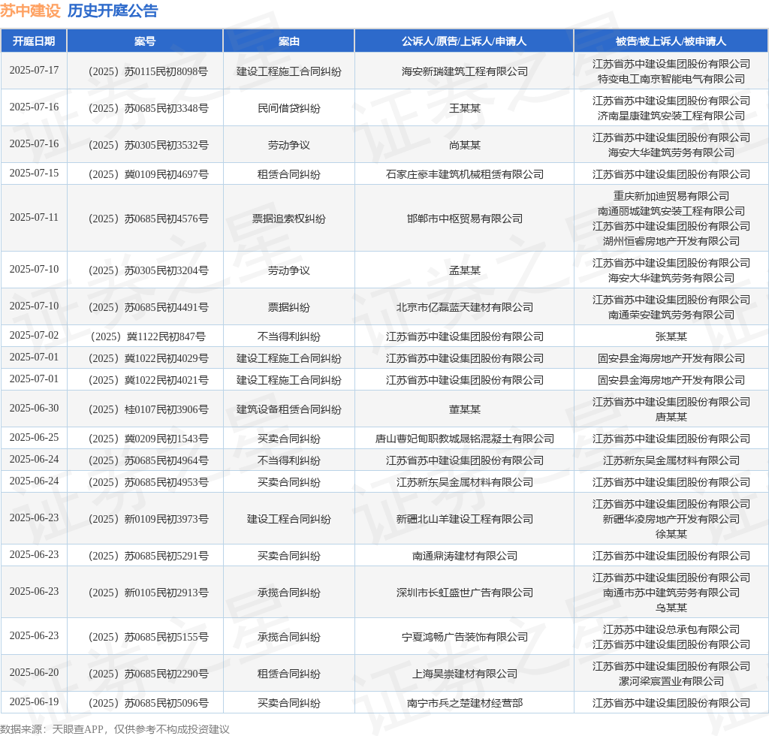Click case number (2025)苏0115民初8098号

pyautogui.click(x=148, y=71)
